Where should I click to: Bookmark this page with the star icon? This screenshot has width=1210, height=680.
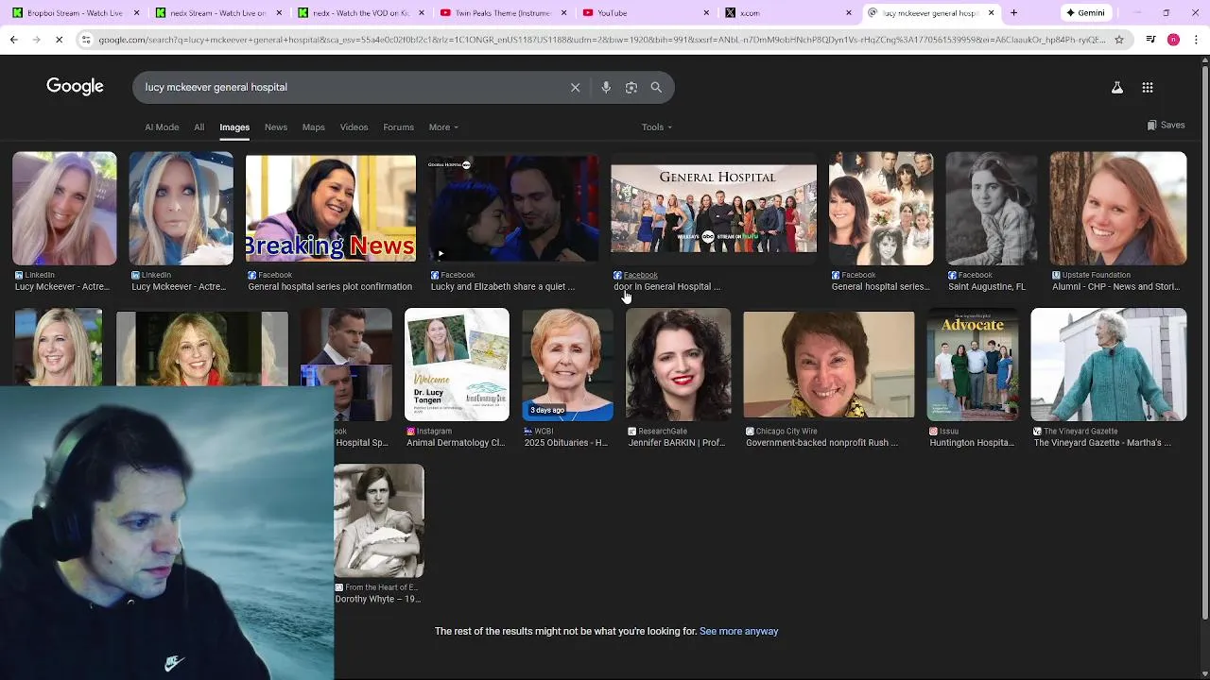click(1119, 40)
